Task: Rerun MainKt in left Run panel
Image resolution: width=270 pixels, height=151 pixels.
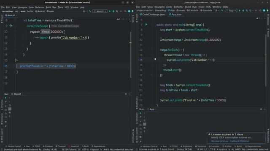Action: coord(5,98)
